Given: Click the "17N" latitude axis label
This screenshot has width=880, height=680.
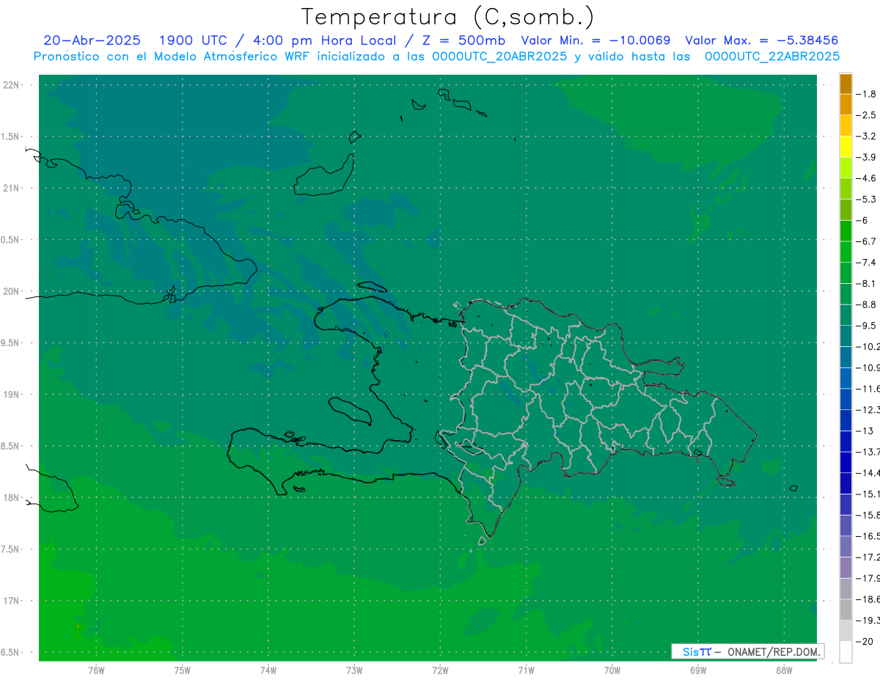Looking at the screenshot, I should point(12,602).
